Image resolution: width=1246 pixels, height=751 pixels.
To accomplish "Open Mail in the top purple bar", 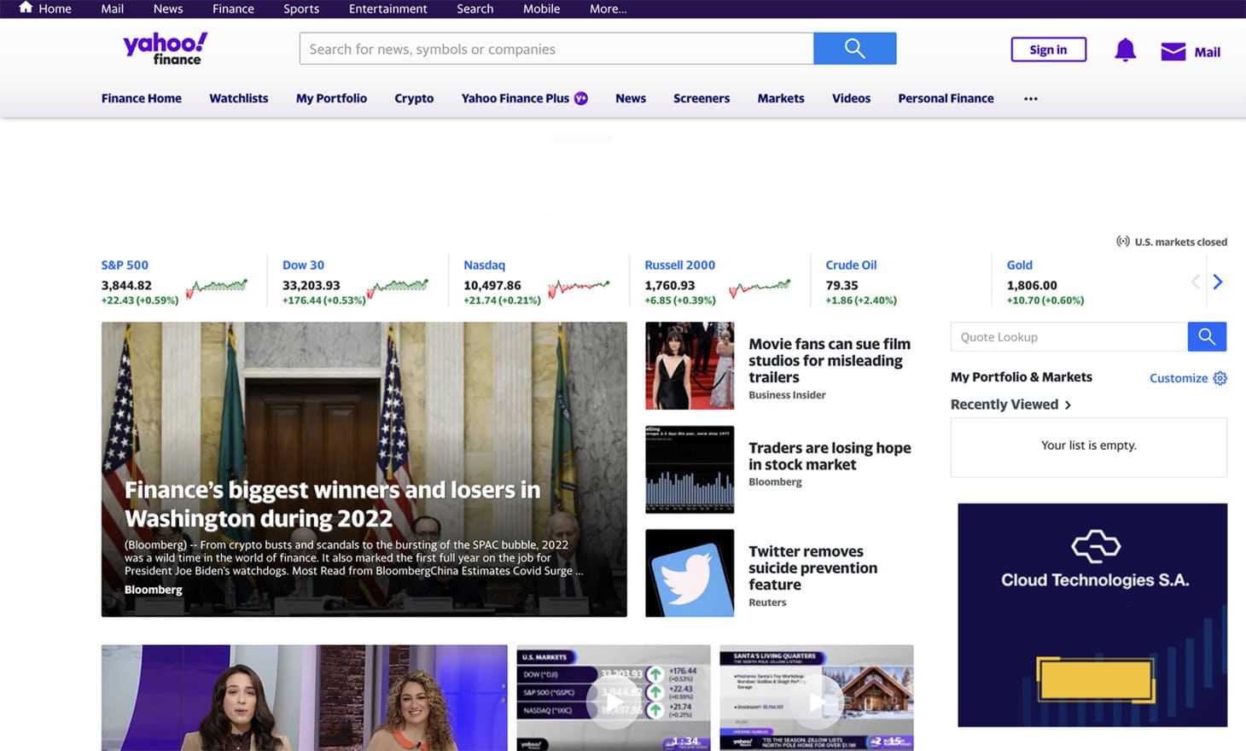I will coord(112,9).
